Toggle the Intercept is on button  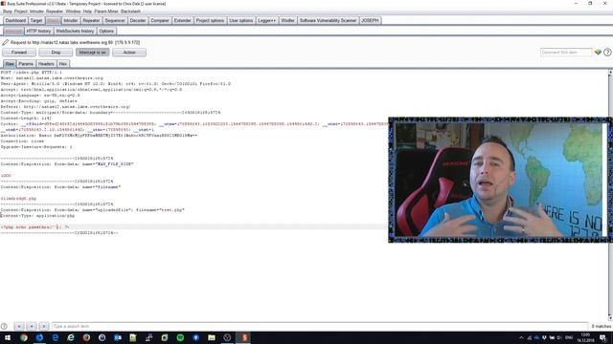(x=92, y=53)
